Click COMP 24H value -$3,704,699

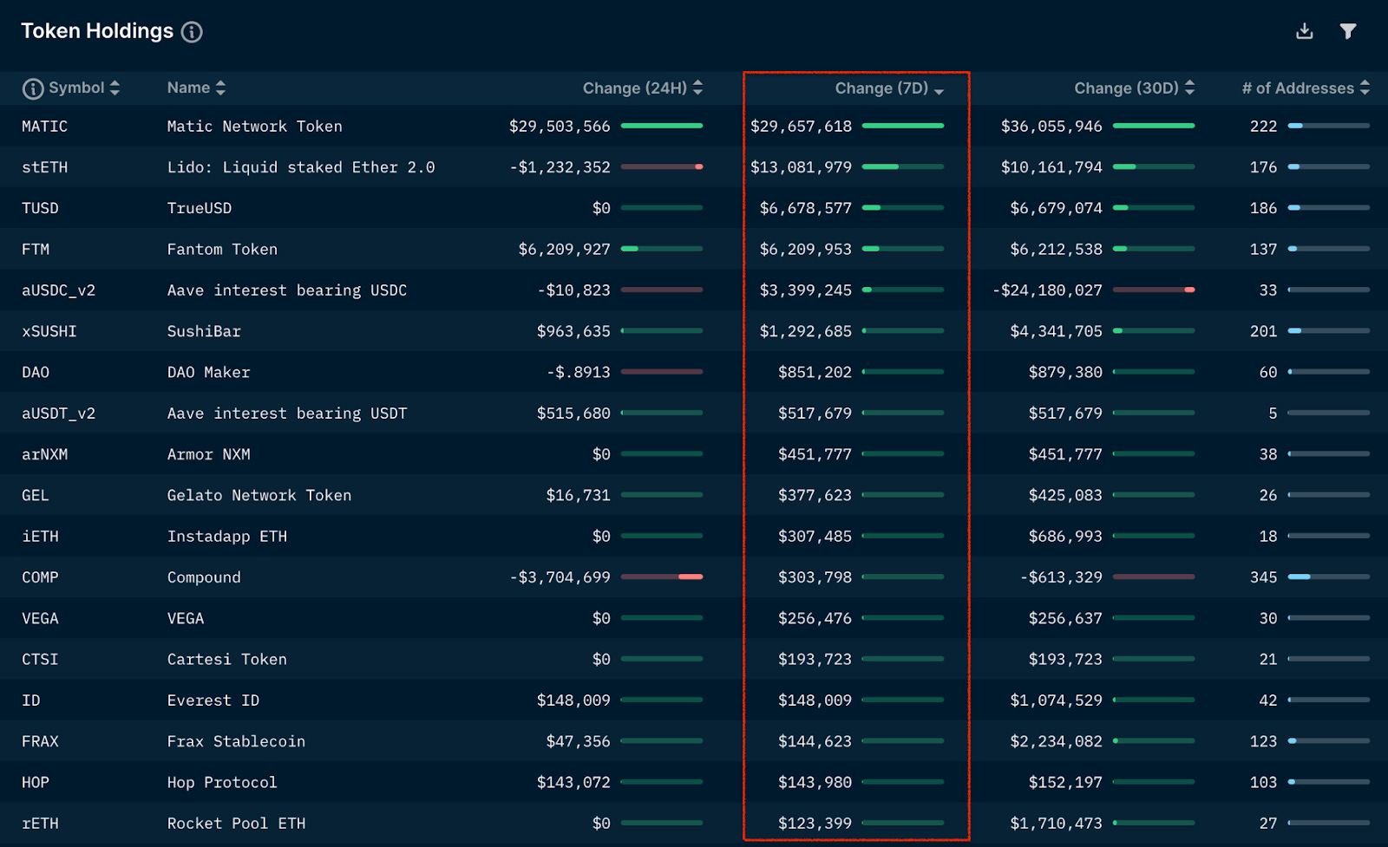click(x=560, y=577)
